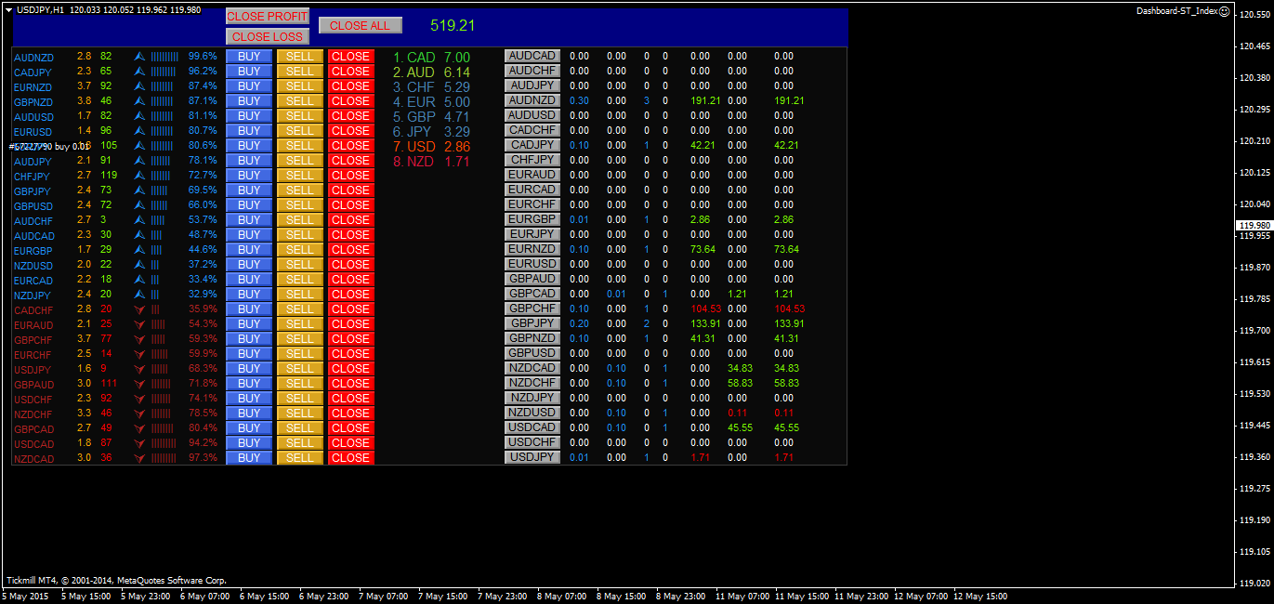This screenshot has width=1274, height=604.
Task: Click BUY in the AUDCHF row
Action: pos(249,220)
